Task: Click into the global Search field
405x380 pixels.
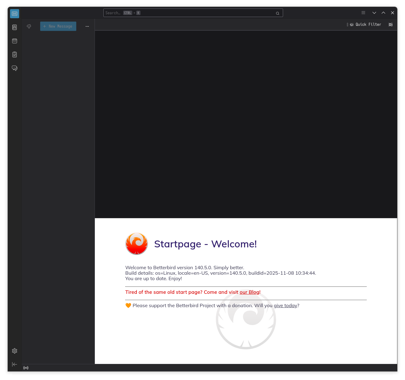Action: coord(189,13)
